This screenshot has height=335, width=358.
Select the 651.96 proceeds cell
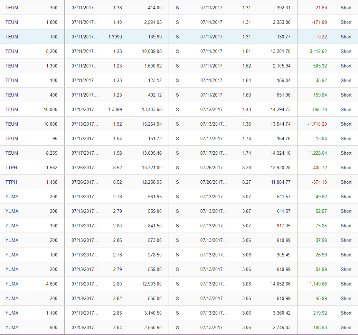(284, 95)
